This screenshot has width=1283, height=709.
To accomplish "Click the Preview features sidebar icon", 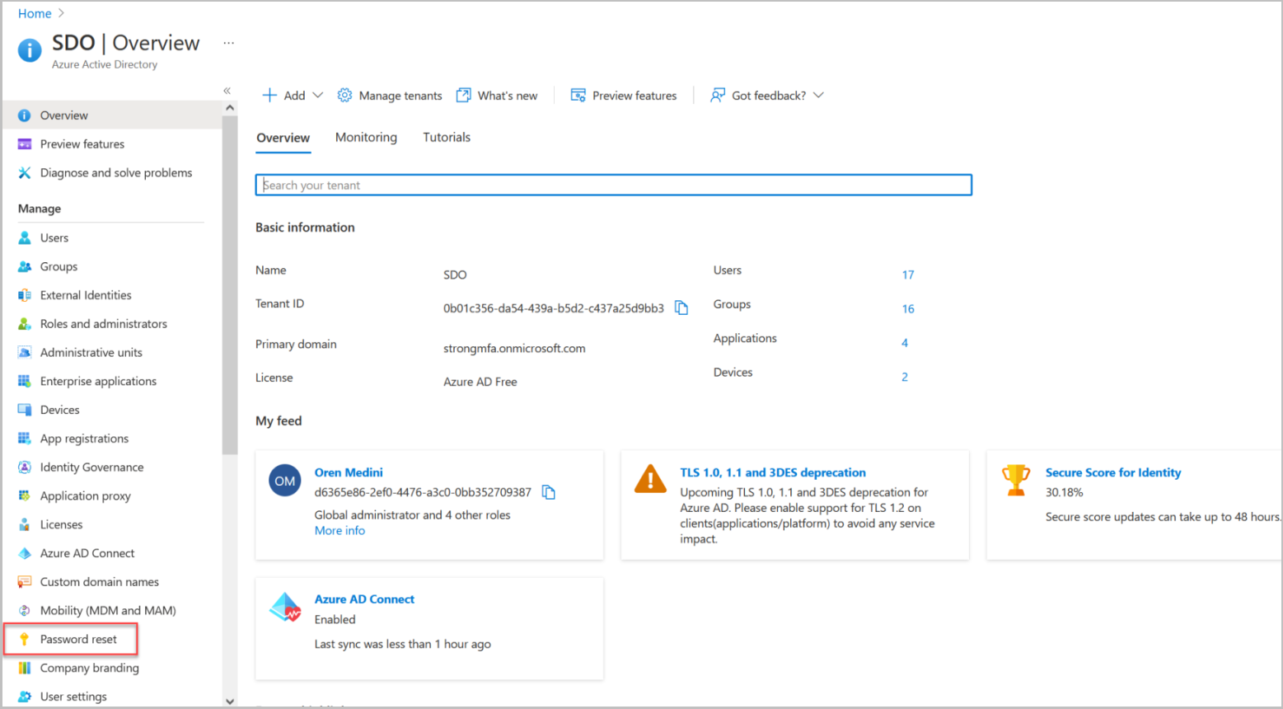I will [x=25, y=144].
